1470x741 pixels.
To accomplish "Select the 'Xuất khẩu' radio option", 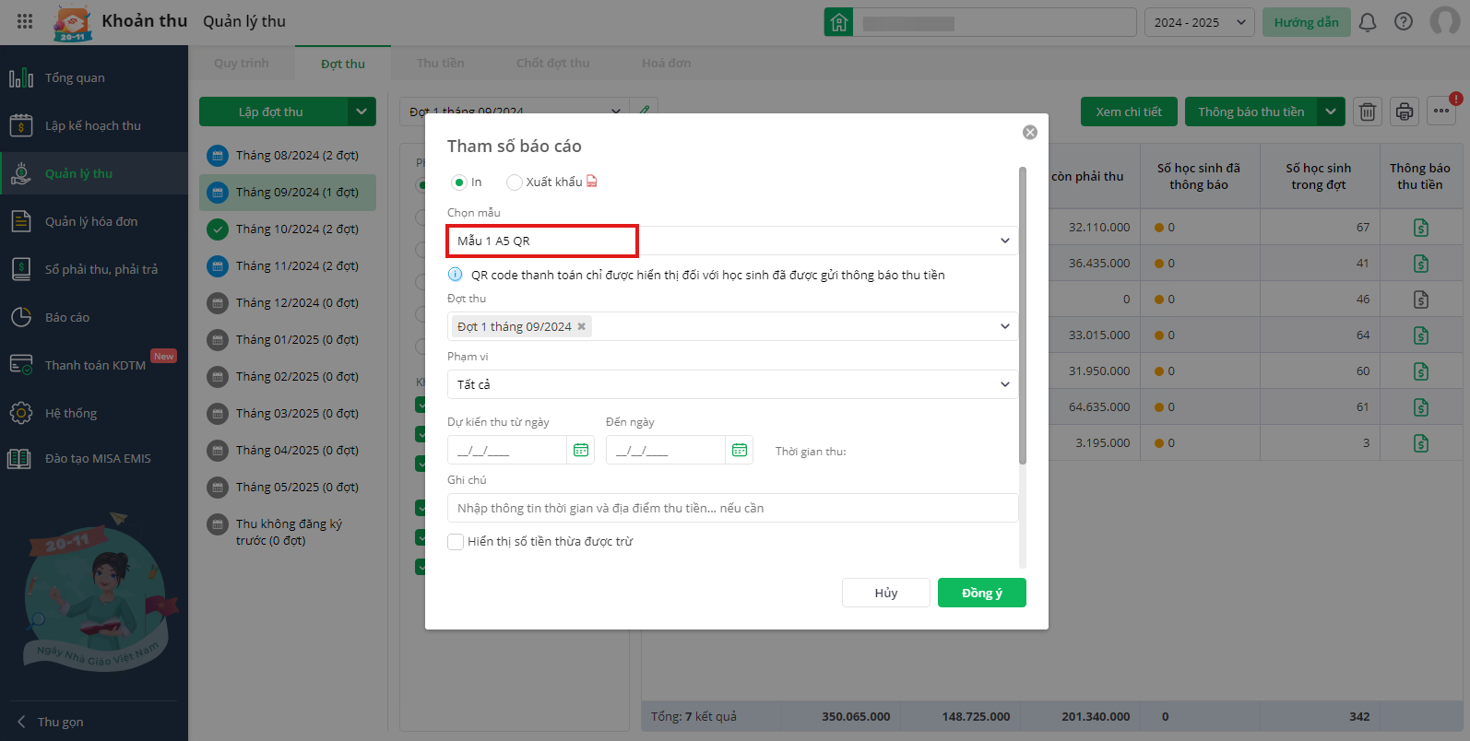I will coord(515,182).
